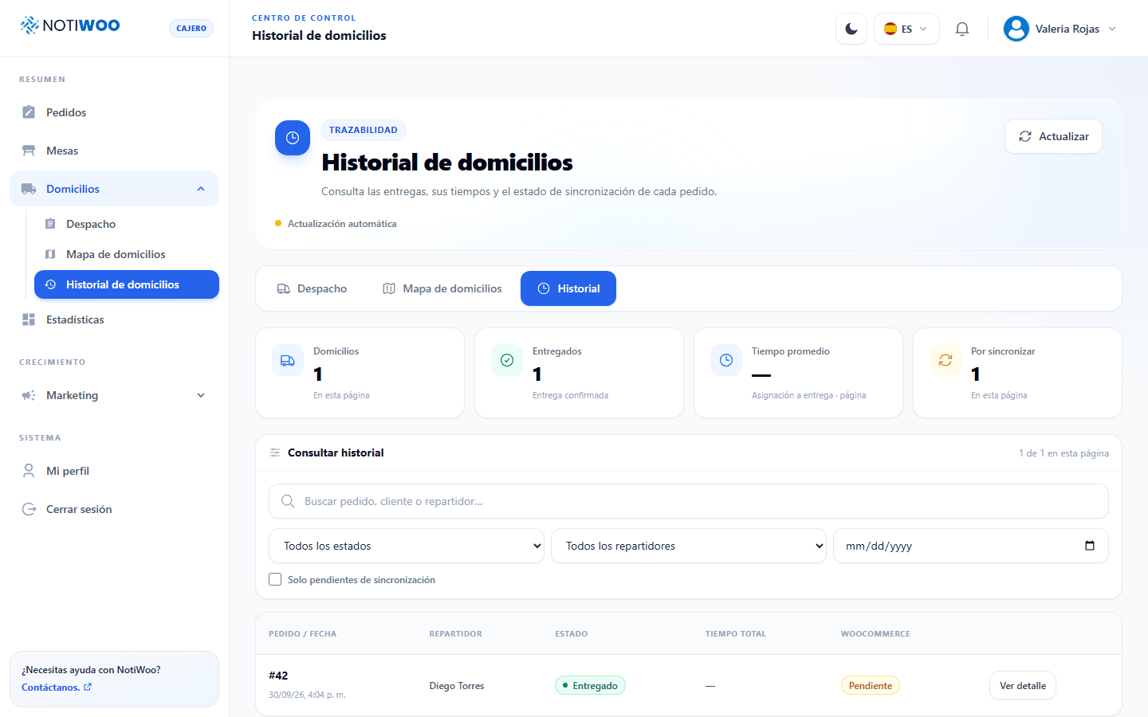The image size is (1148, 717).
Task: Go to Mesas in the sidebar
Action: tap(114, 151)
